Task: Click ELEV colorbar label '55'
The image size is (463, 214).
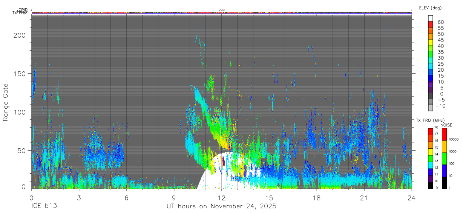Action: [440, 28]
